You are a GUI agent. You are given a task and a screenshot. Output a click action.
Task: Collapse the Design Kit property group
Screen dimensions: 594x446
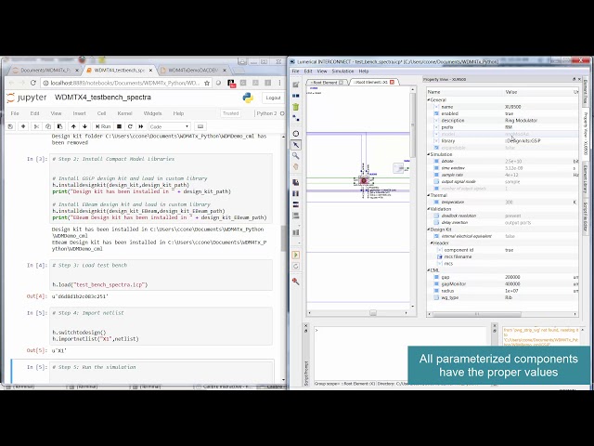point(429,230)
